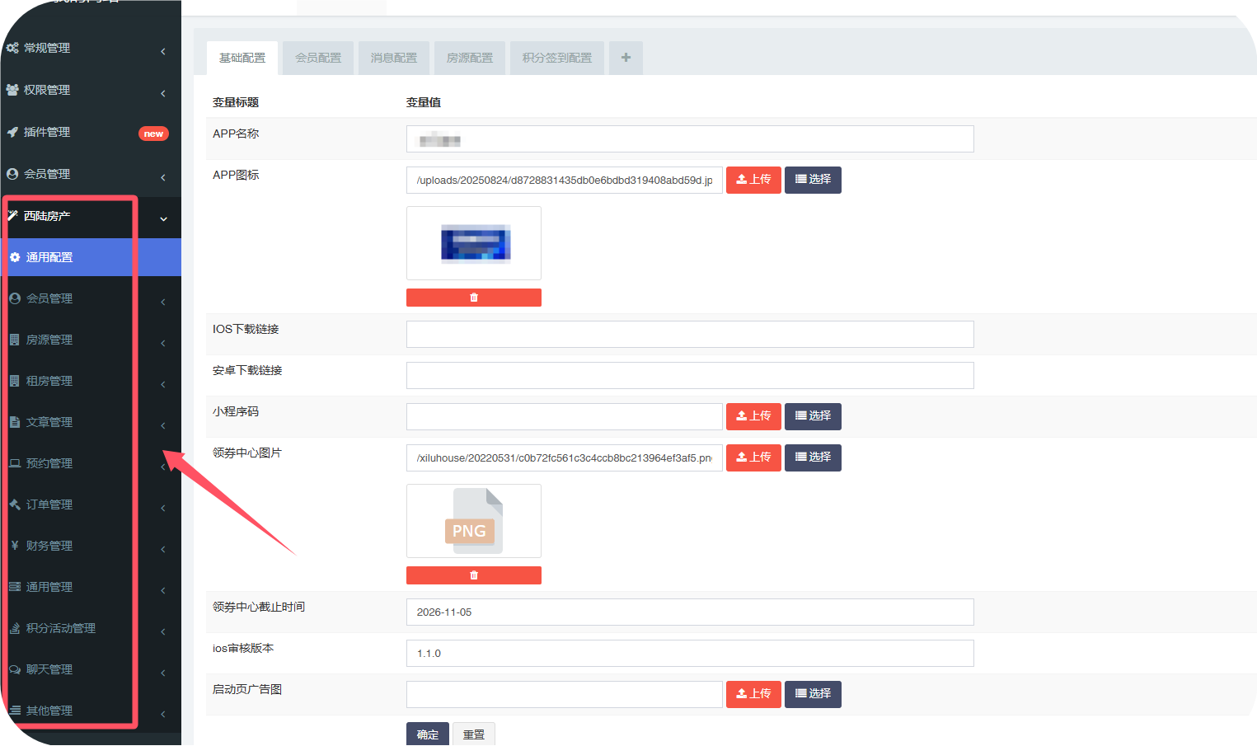The height and width of the screenshot is (746, 1257).
Task: Open the 消息配置 tab
Action: click(394, 58)
